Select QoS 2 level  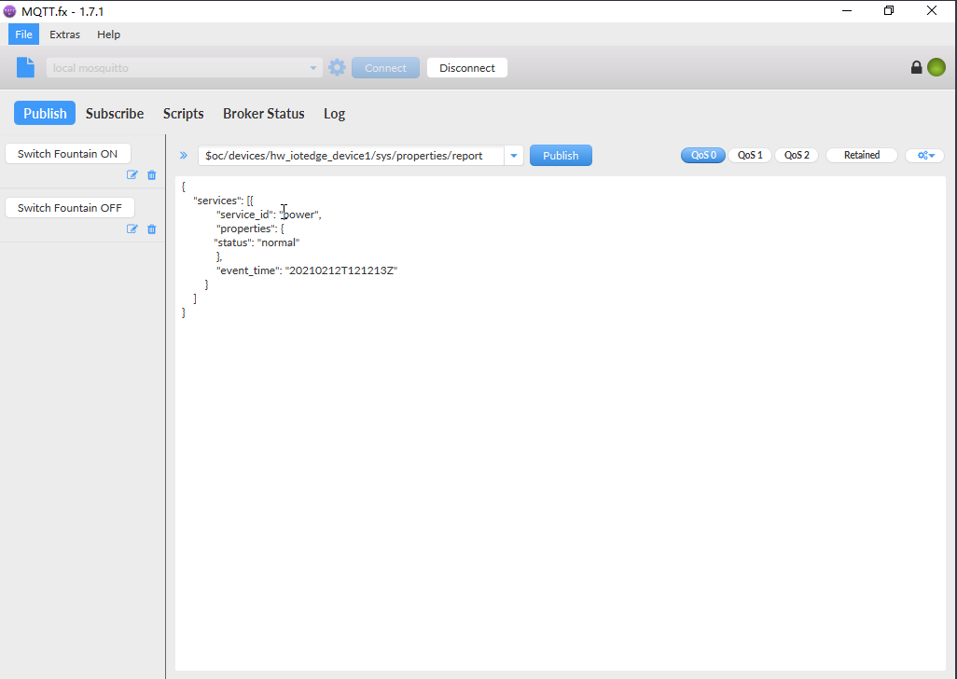click(797, 155)
